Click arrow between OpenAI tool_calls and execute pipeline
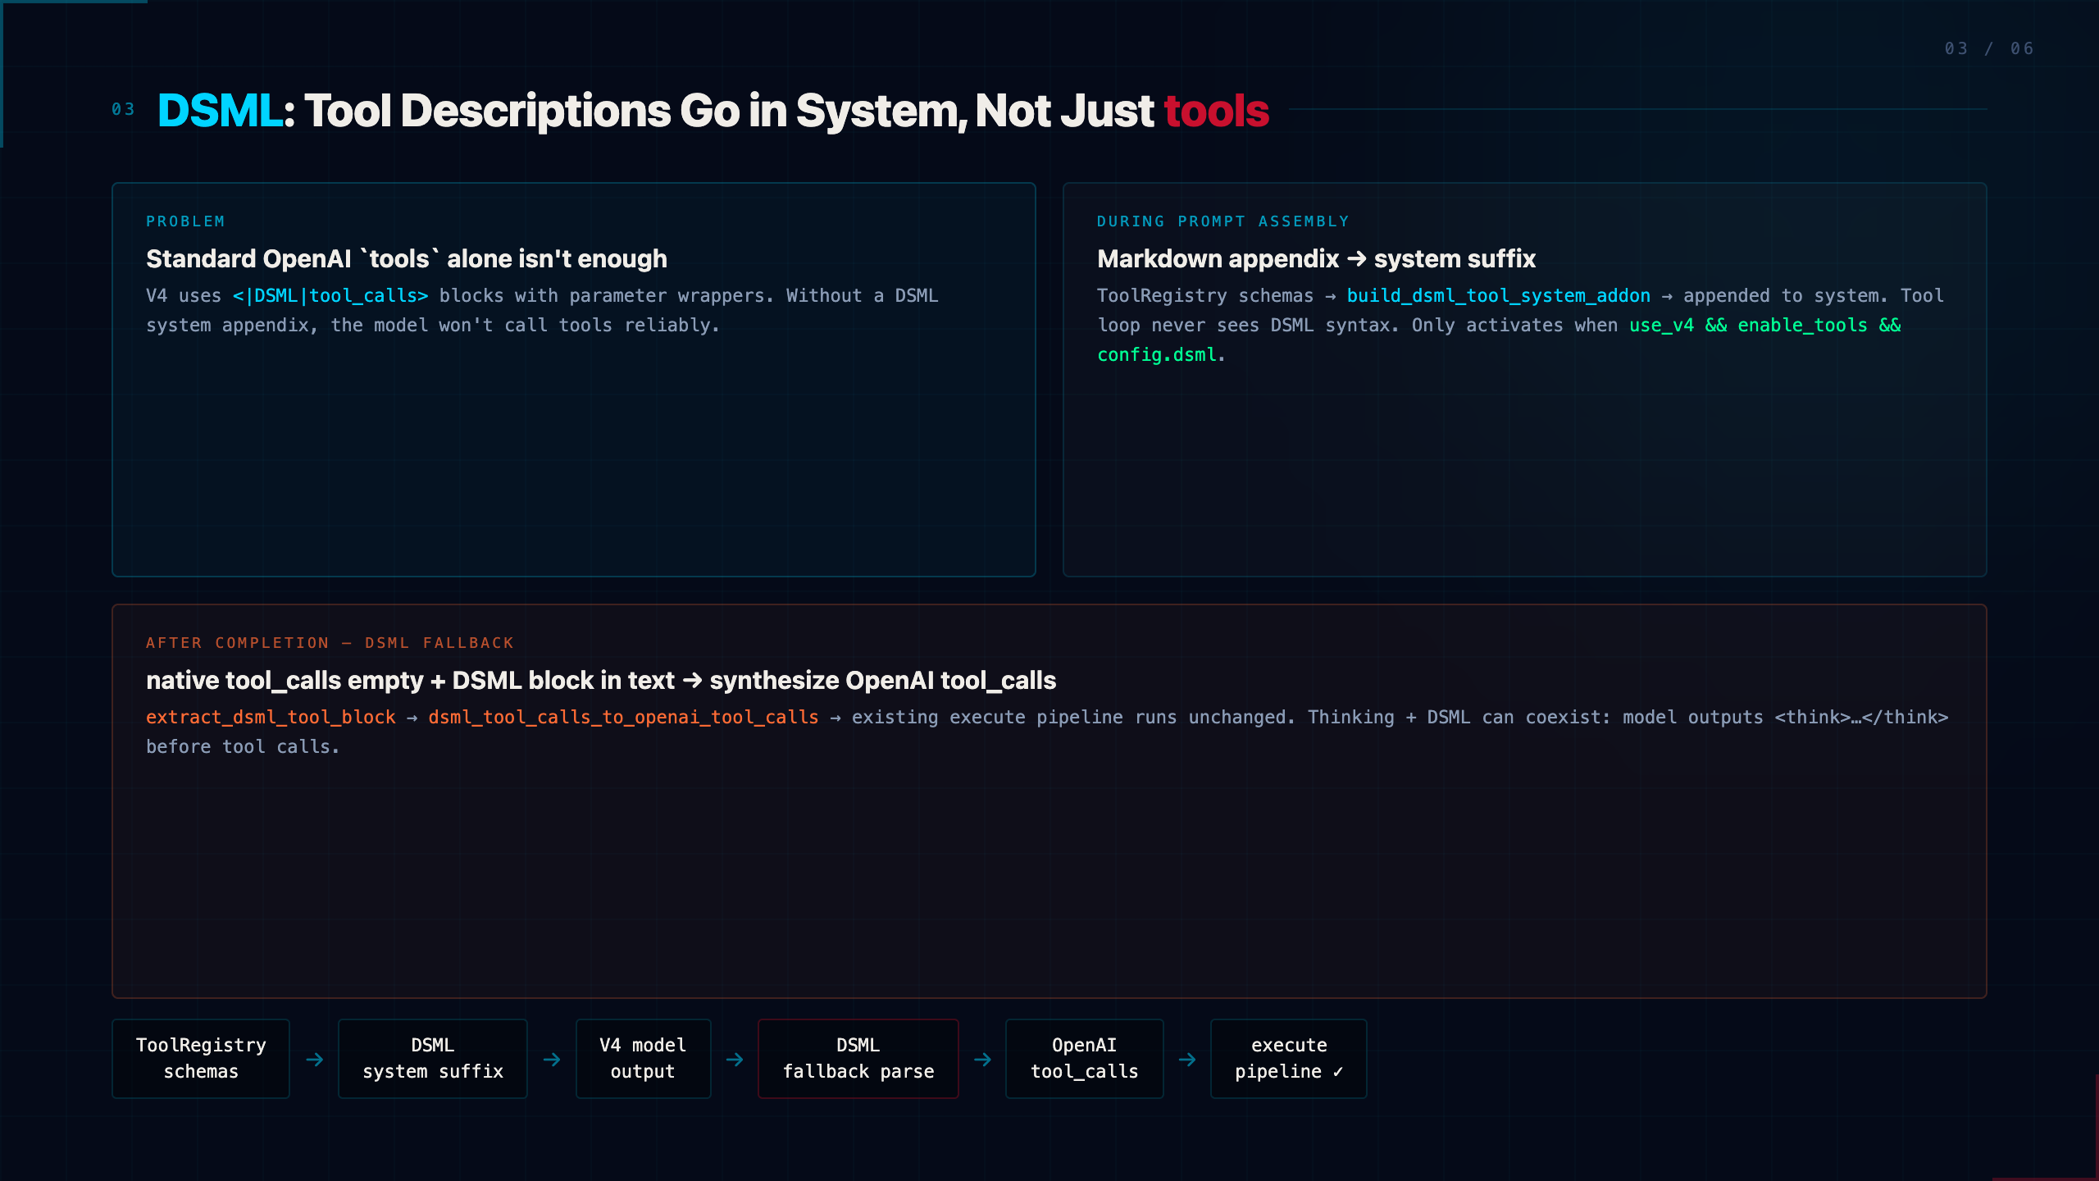Image resolution: width=2099 pixels, height=1181 pixels. (x=1187, y=1060)
